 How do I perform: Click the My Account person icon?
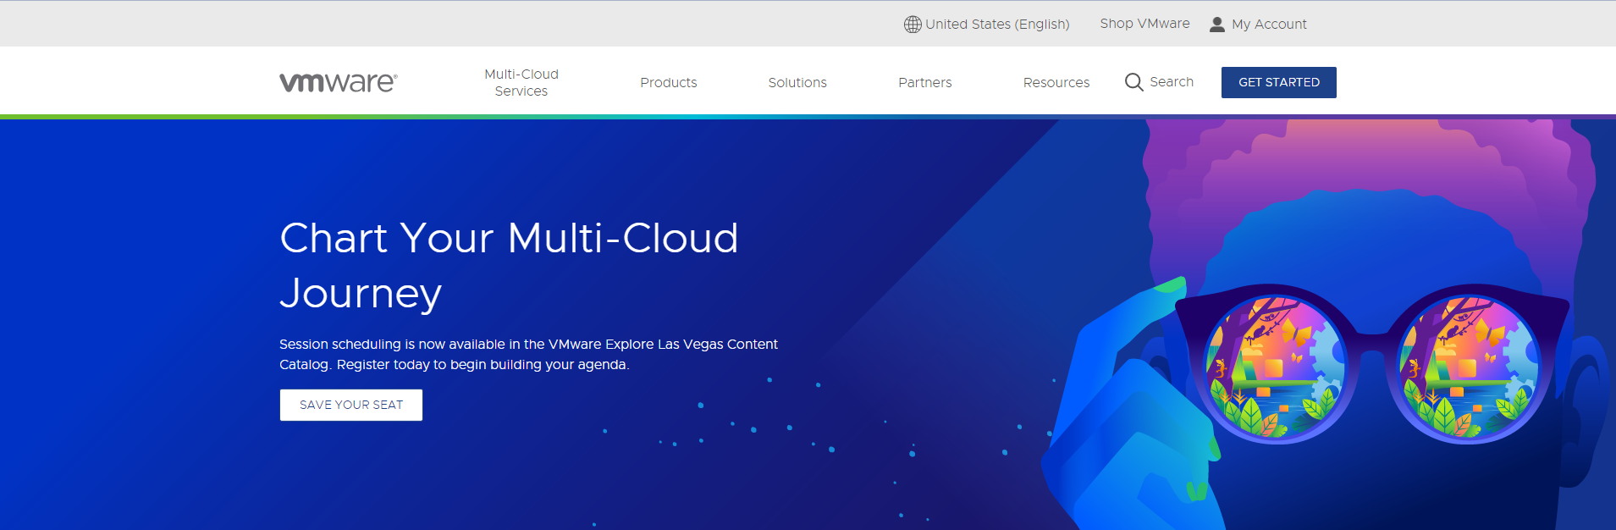pos(1217,25)
